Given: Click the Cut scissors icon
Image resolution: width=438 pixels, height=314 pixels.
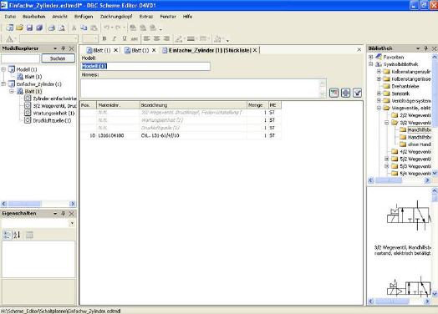Looking at the screenshot, I should coord(74,28).
